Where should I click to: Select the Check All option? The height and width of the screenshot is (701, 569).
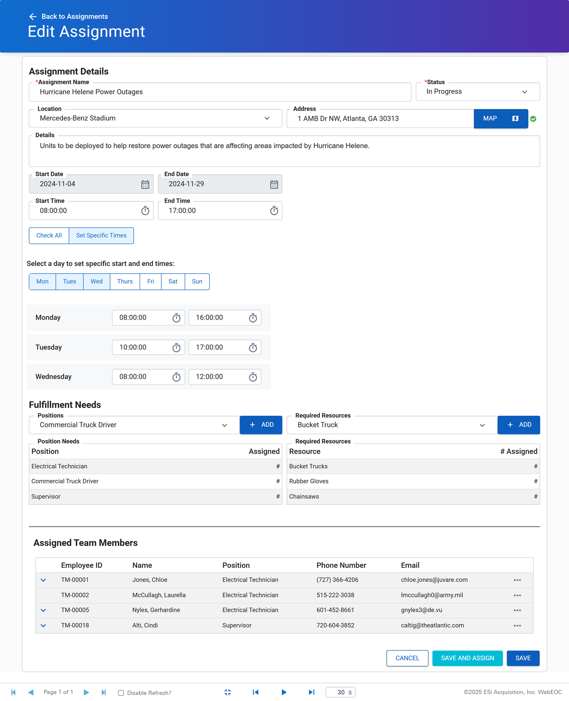49,236
